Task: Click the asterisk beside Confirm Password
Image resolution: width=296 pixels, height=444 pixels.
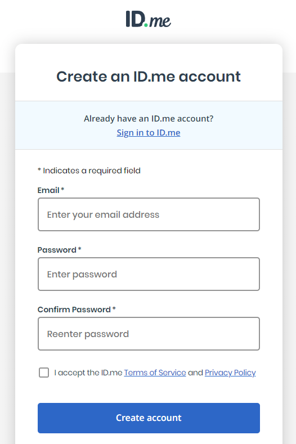Action: coord(114,308)
